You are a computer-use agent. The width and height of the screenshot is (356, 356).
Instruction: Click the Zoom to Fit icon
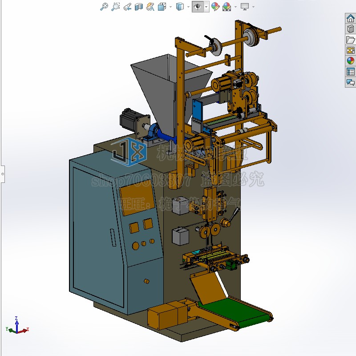click(104, 7)
